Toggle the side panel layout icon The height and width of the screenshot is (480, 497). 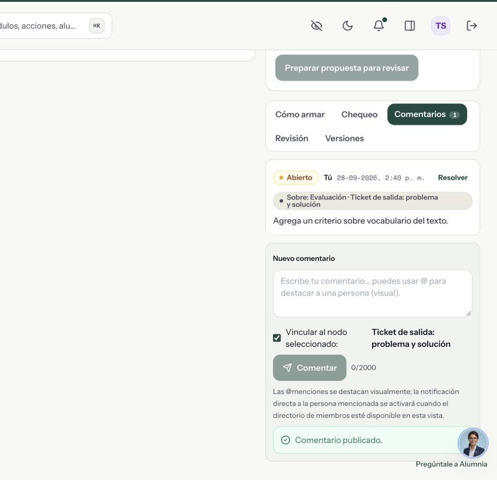[x=410, y=26]
